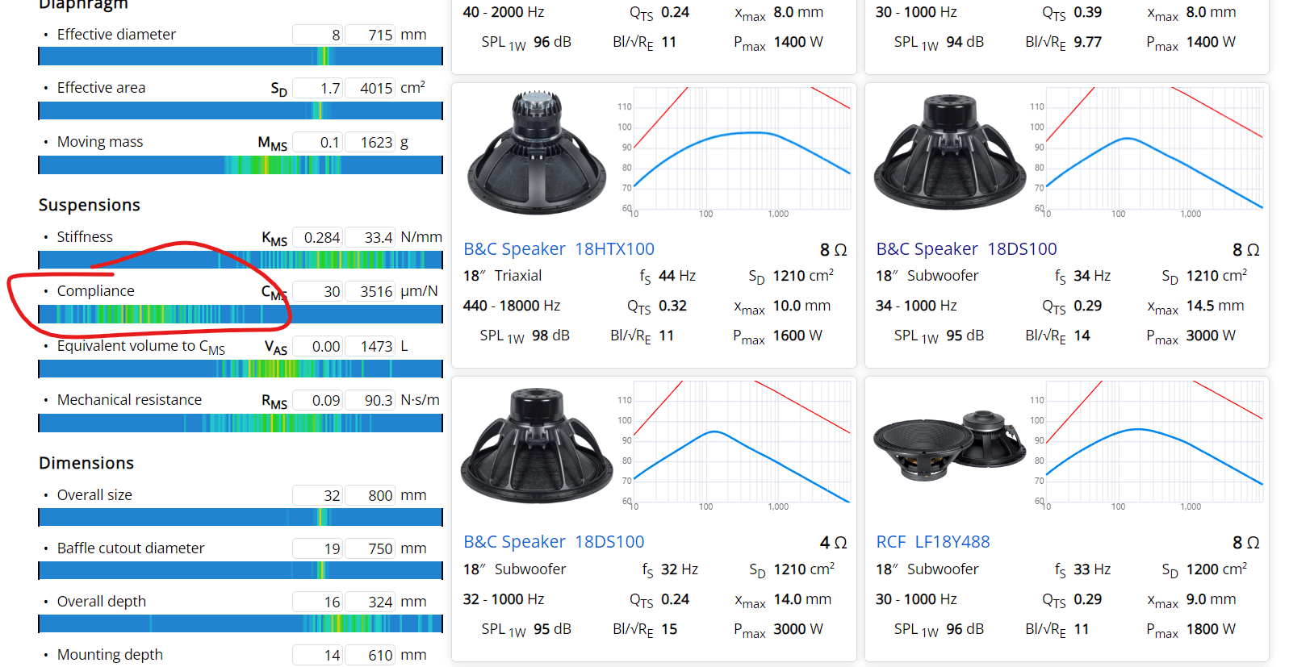Image resolution: width=1289 pixels, height=667 pixels.
Task: View the 18DS100 8 Ω subwoofer photo
Action: coord(950,152)
